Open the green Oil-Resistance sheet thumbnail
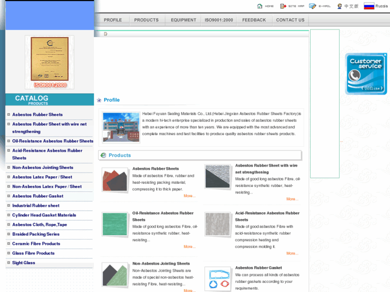The image size is (390, 292). pyautogui.click(x=115, y=224)
